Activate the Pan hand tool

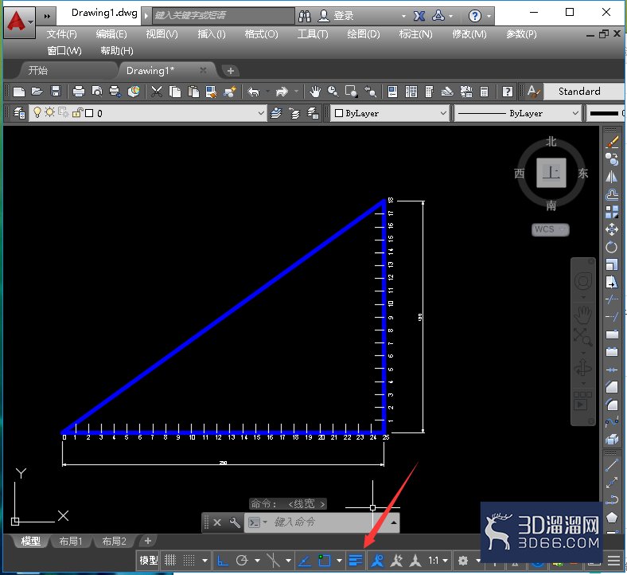(x=315, y=92)
